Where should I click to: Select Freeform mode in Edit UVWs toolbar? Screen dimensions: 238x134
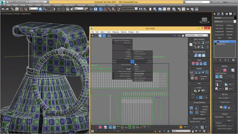(104, 36)
